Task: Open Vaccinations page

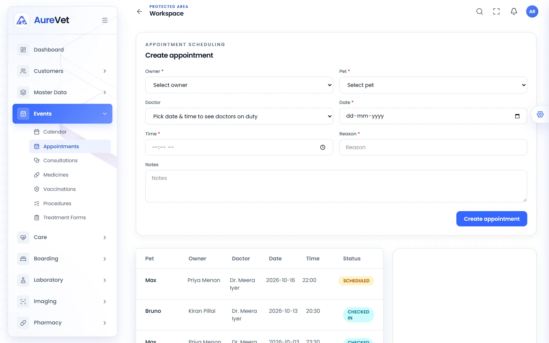Action: point(70,189)
